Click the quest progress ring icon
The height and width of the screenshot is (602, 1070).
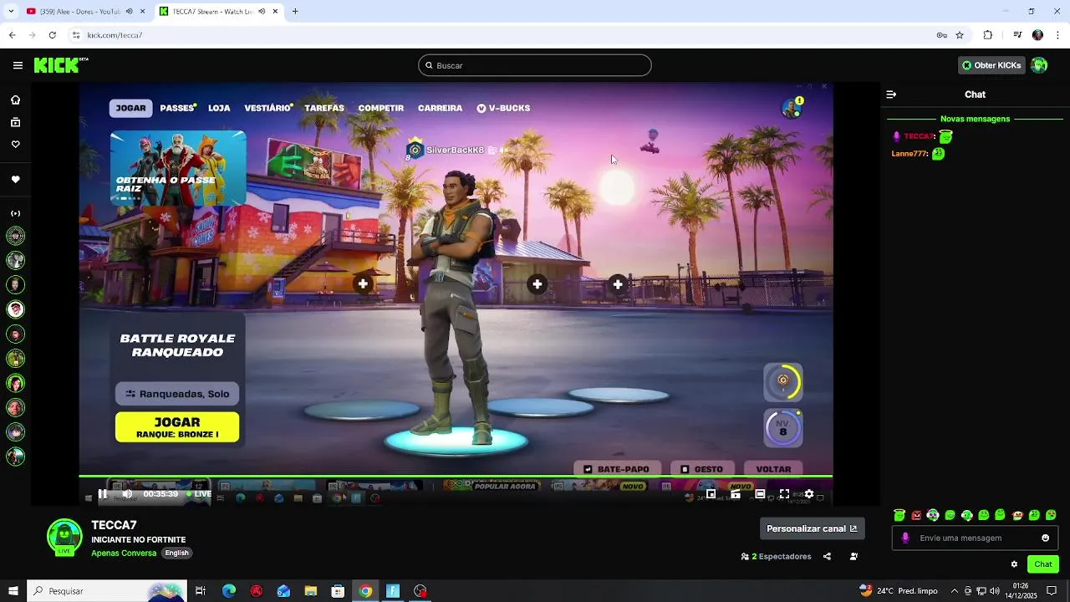(x=783, y=382)
